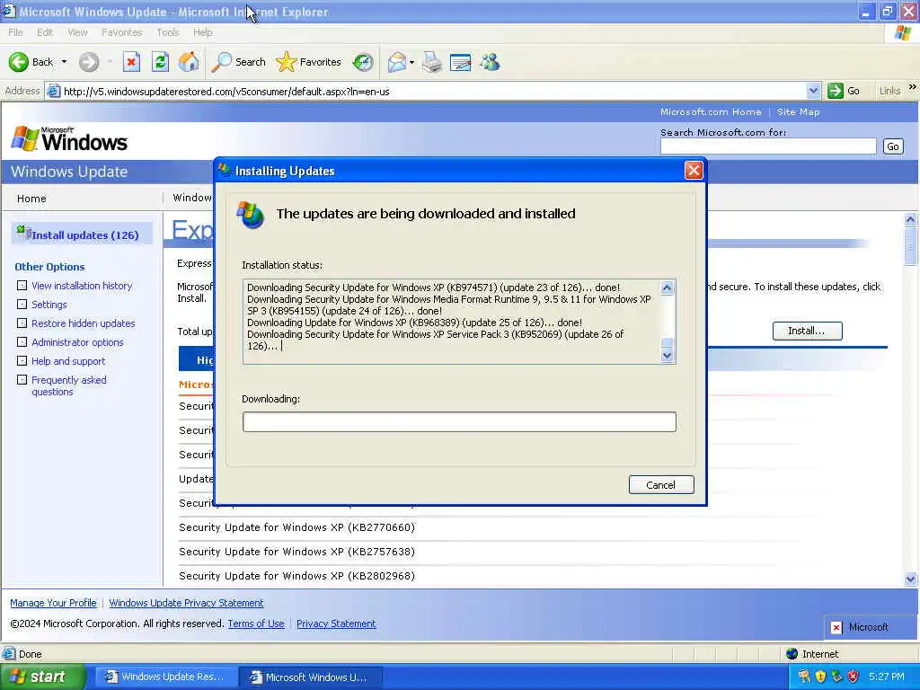Cancel the update installation
The image size is (920, 690).
tap(661, 484)
